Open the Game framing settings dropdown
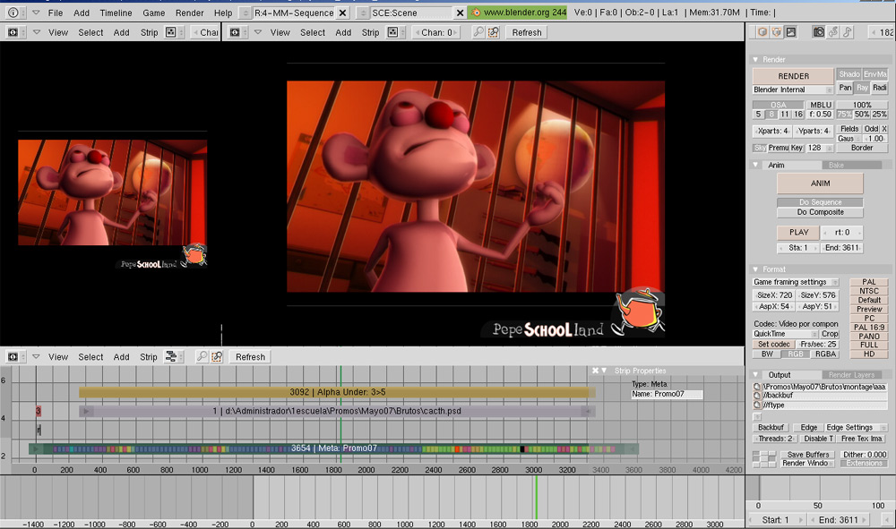 point(796,282)
